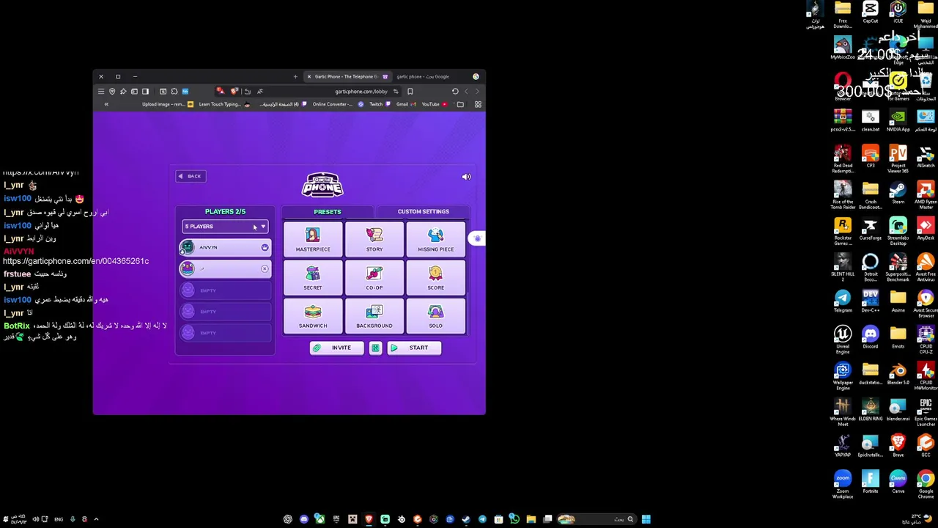
Task: Mute the Gartic Phone sound
Action: [466, 177]
